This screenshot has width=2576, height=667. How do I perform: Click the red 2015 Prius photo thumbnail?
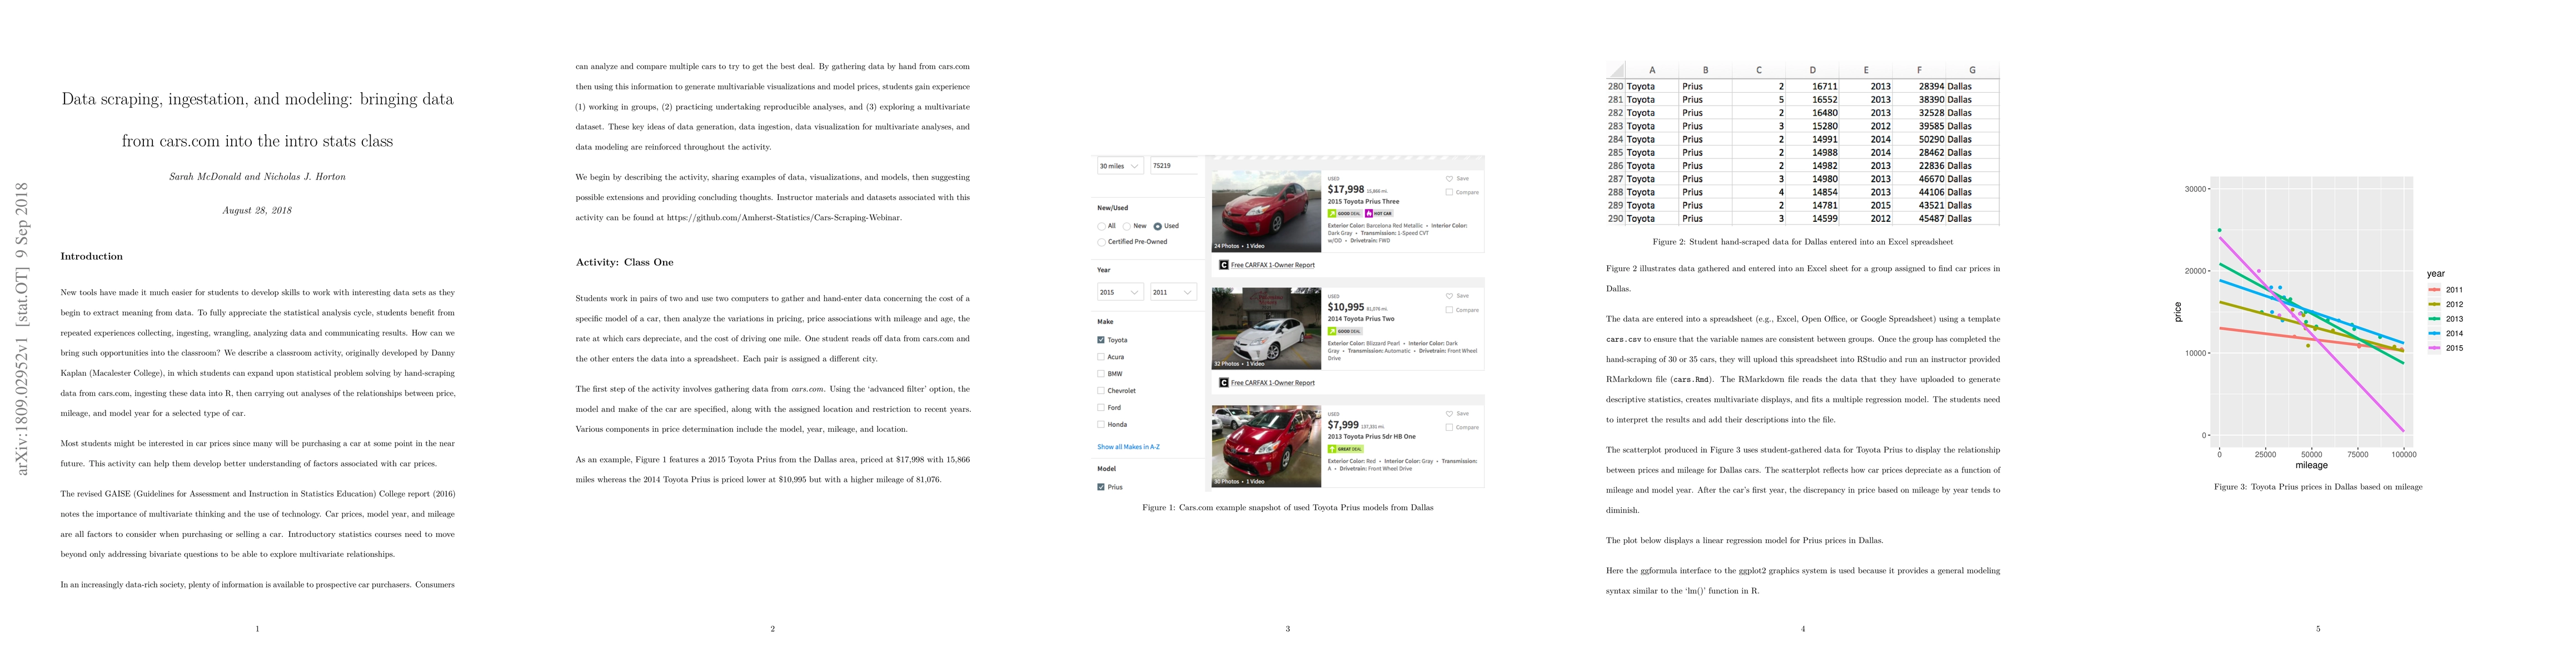(x=1267, y=211)
